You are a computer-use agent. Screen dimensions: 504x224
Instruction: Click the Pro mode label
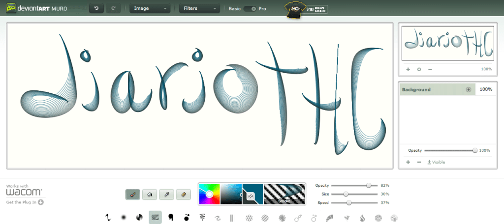(262, 9)
